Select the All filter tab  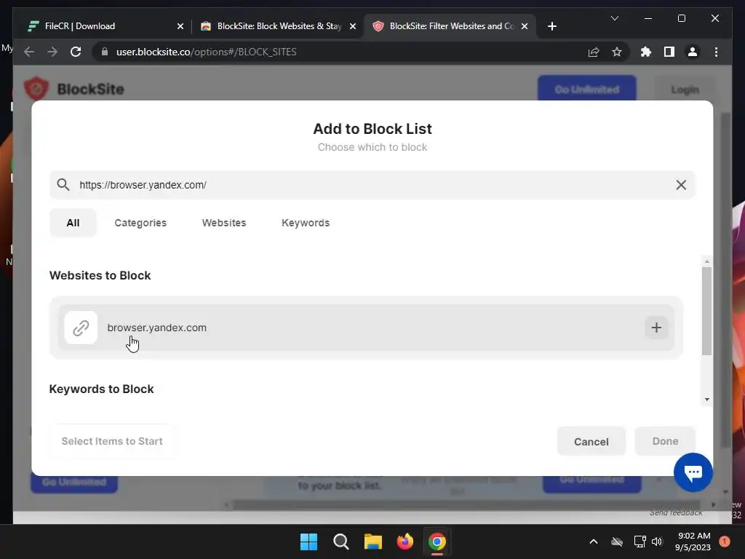73,223
